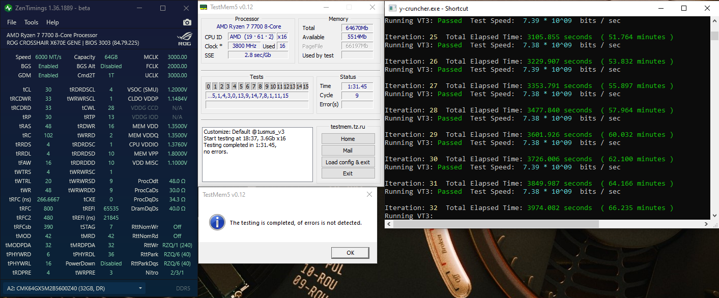The width and height of the screenshot is (719, 298).
Task: Select test number 8 box
Action: click(x=260, y=86)
